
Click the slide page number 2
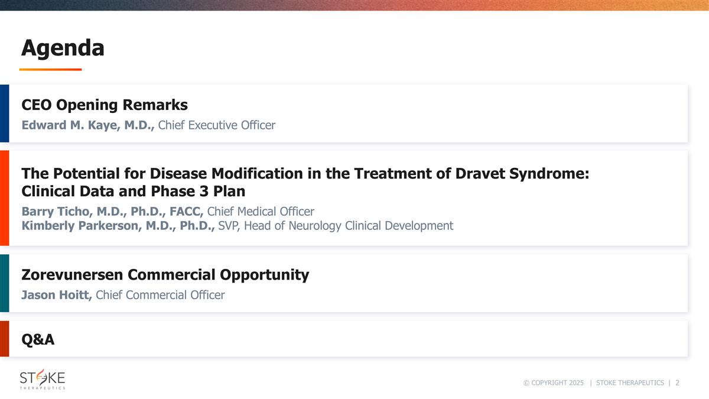[677, 383]
